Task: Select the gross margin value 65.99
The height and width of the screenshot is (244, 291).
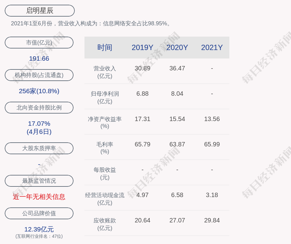Action: [212, 144]
